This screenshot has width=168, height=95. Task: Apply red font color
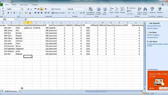30,13
